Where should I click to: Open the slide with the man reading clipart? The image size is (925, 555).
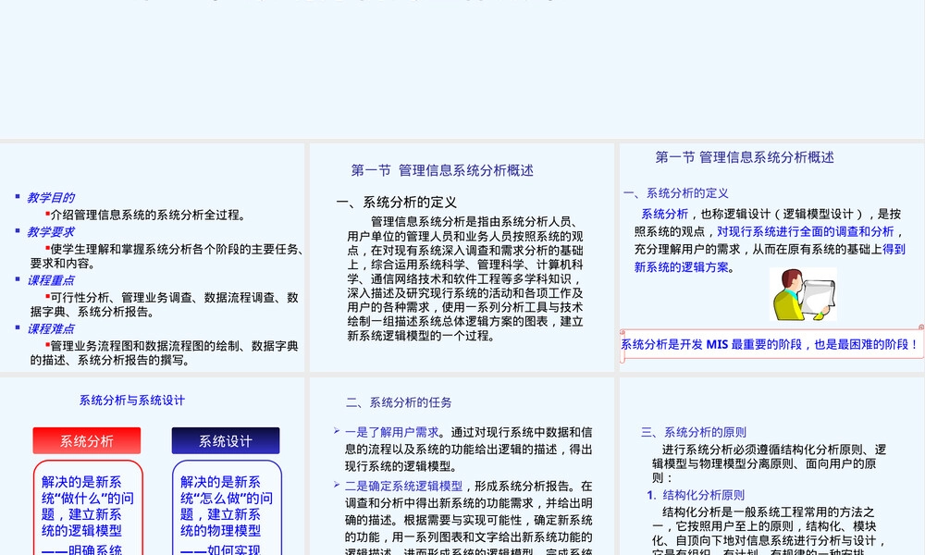(x=772, y=258)
